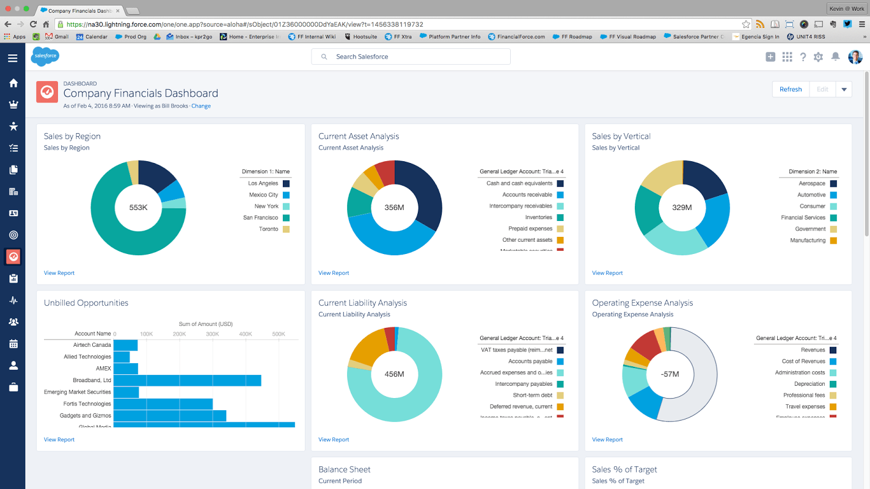The height and width of the screenshot is (489, 870).
Task: Select the Opportunities star icon in the navigation rail
Action: coord(13,126)
